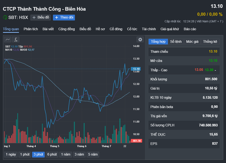Open the Cổ tức tab
Image resolution: width=226 pixels, height=163 pixels.
coord(132,29)
